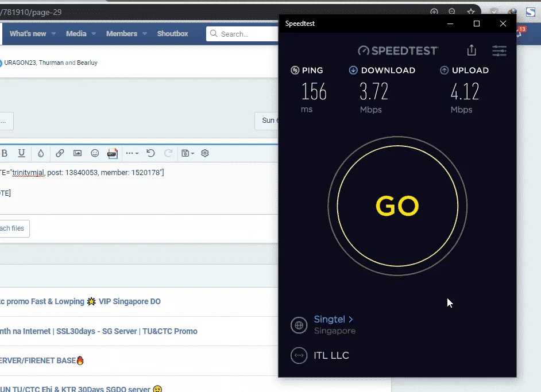Image resolution: width=541 pixels, height=392 pixels.
Task: Minimize the Speedtest window
Action: point(450,24)
